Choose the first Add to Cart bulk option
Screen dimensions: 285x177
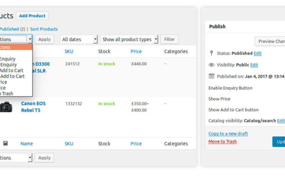pyautogui.click(x=11, y=71)
